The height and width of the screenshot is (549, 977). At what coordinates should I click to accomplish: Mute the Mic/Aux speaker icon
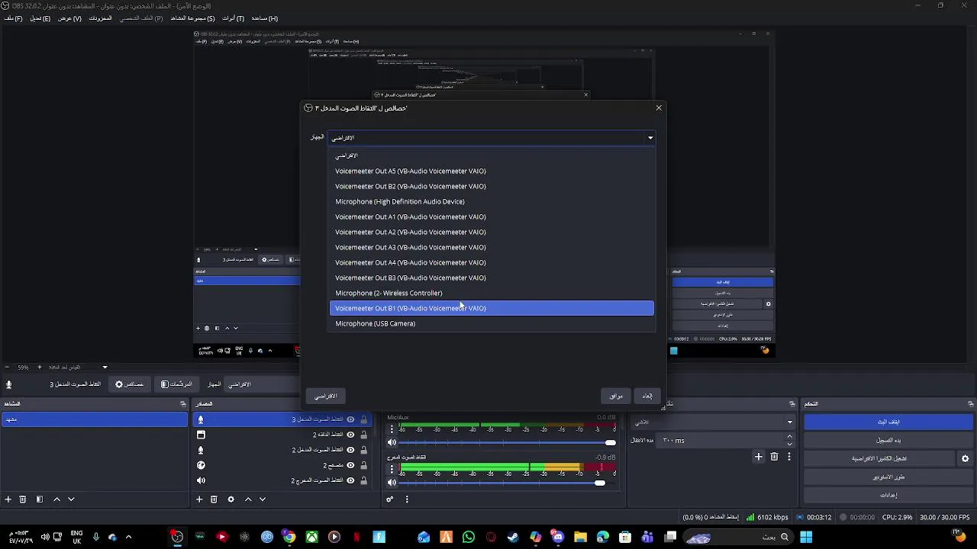[x=392, y=442]
